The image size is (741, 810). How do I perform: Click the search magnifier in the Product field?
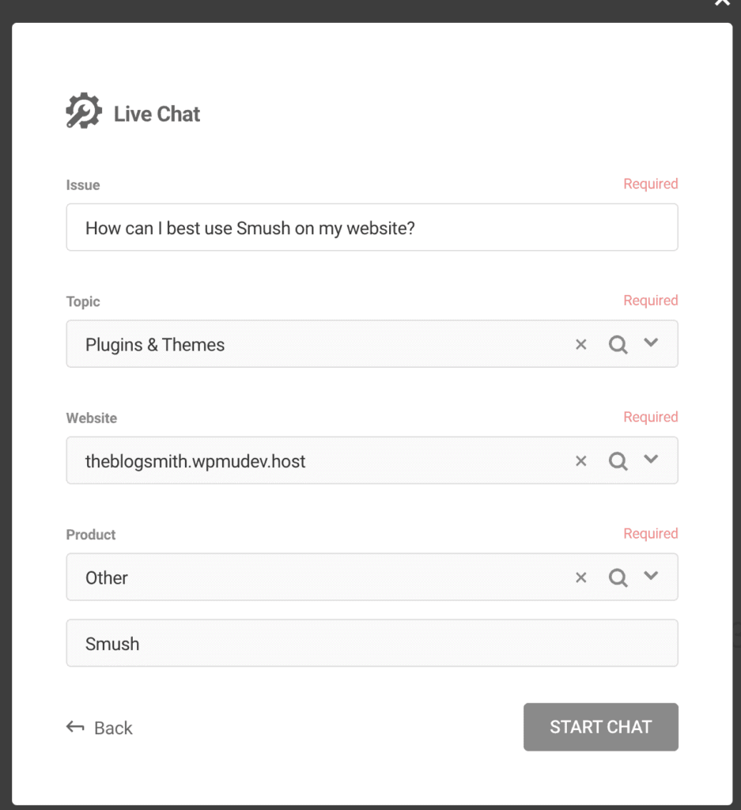pyautogui.click(x=618, y=577)
